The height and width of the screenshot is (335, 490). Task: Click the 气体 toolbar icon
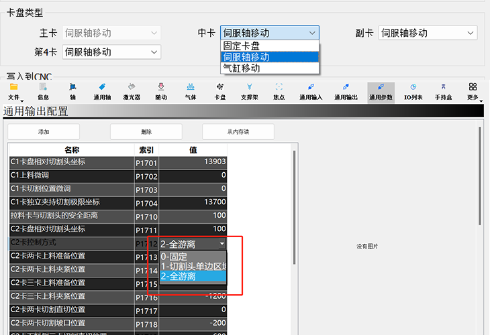(x=191, y=92)
